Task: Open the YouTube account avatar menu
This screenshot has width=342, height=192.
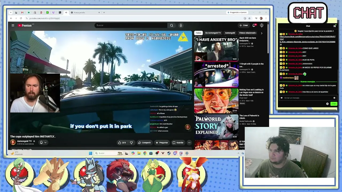Action: pos(262,25)
